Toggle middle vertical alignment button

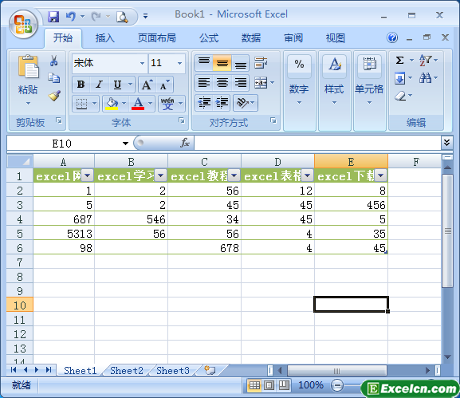pyautogui.click(x=222, y=63)
